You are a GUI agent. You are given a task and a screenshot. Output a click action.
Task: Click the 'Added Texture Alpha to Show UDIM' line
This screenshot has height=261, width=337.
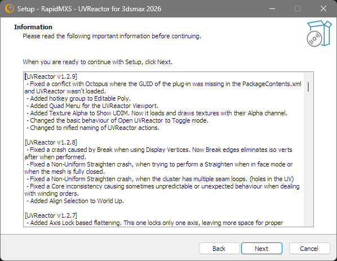tap(157, 113)
